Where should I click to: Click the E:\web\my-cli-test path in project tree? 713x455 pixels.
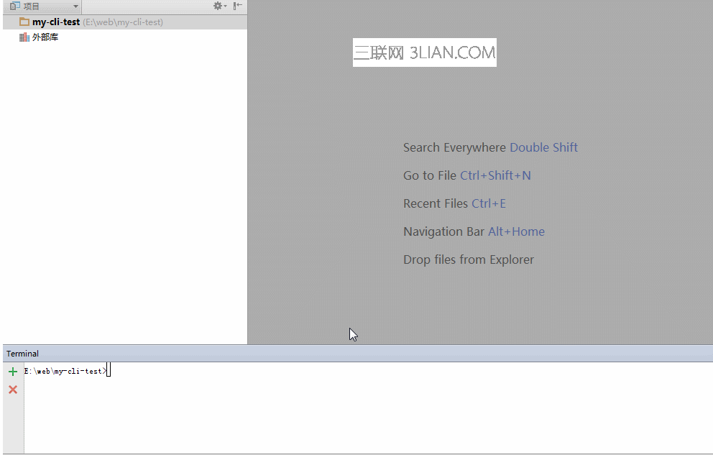pos(123,22)
